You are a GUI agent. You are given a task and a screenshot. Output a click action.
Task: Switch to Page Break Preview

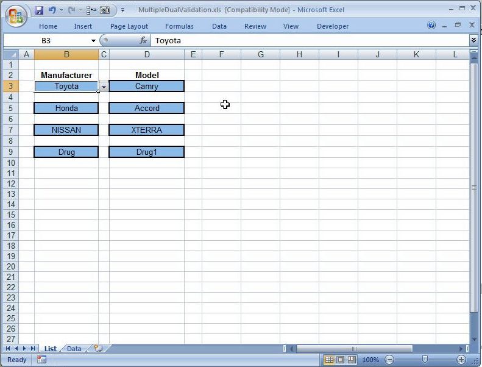pyautogui.click(x=352, y=360)
